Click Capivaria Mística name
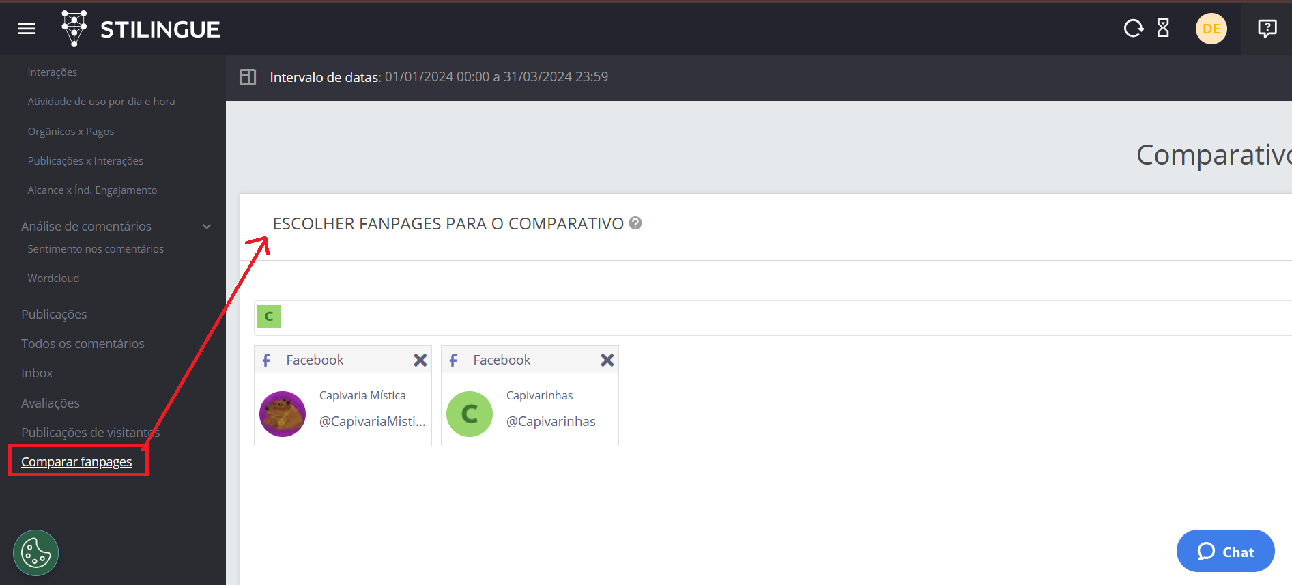1292x585 pixels. point(362,395)
